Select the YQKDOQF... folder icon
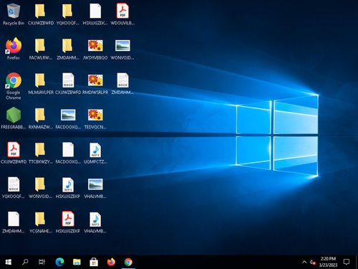Image resolution: width=358 pixels, height=269 pixels. coord(68,14)
